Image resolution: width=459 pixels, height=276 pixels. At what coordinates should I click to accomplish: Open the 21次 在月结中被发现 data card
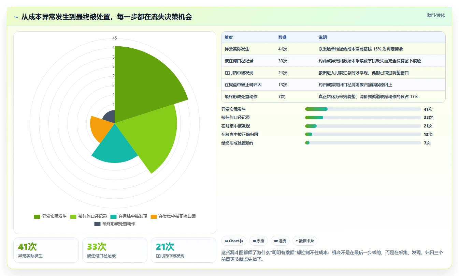click(x=184, y=250)
